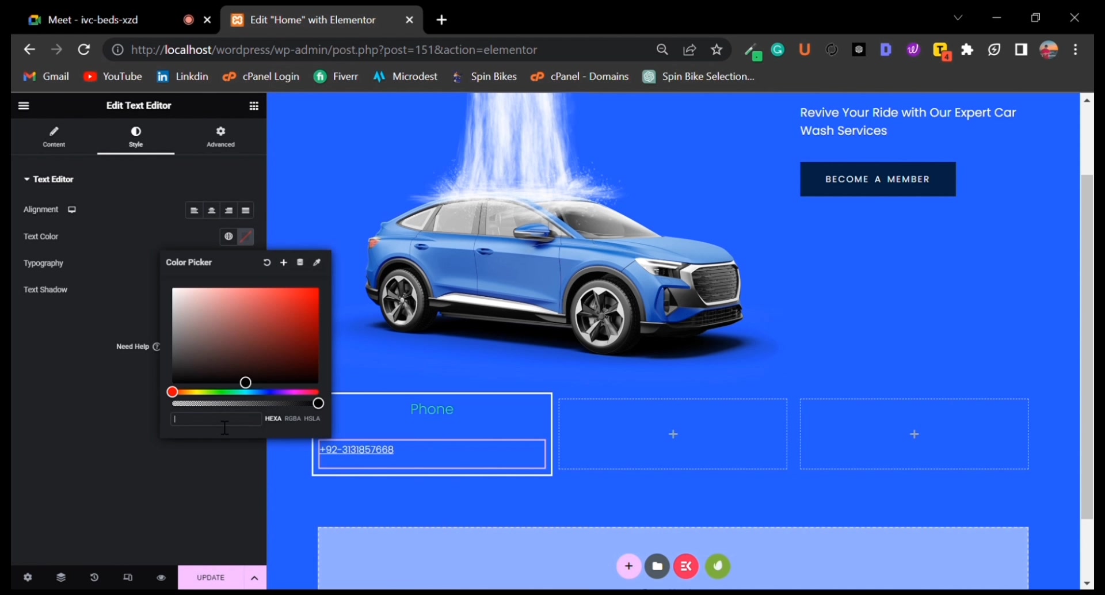Preview changes with the eye icon

pyautogui.click(x=161, y=578)
